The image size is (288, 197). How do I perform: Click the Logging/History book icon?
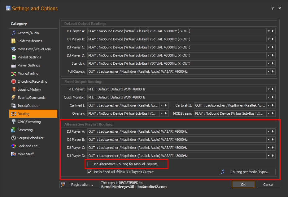click(14, 89)
